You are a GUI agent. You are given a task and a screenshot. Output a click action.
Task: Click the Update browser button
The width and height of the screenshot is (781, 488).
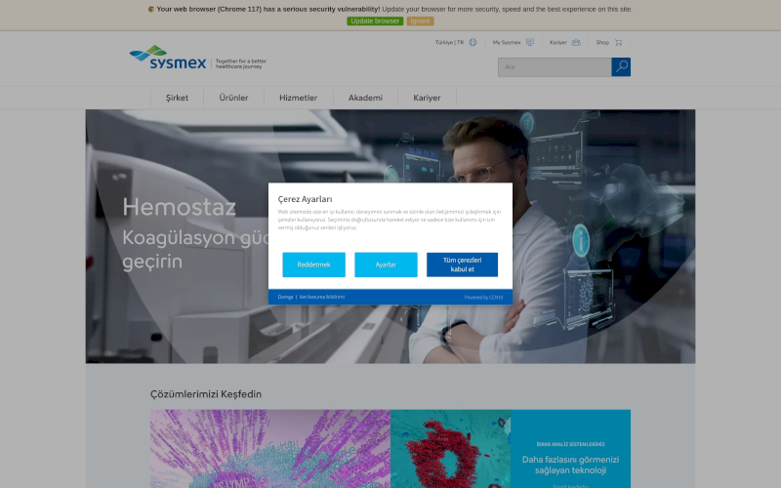coord(375,20)
